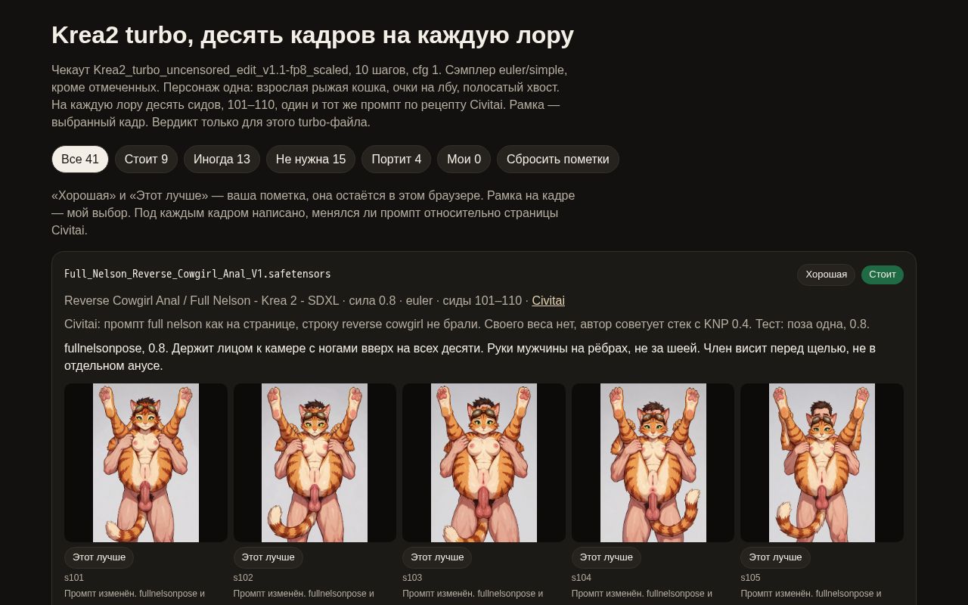
Task: Open the thumbnail above seed s101
Action: pos(146,463)
